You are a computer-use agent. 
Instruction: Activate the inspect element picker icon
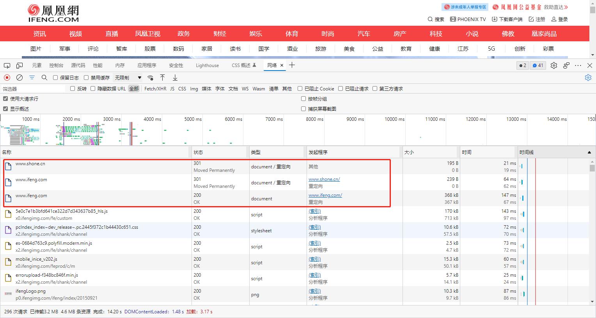(x=7, y=65)
